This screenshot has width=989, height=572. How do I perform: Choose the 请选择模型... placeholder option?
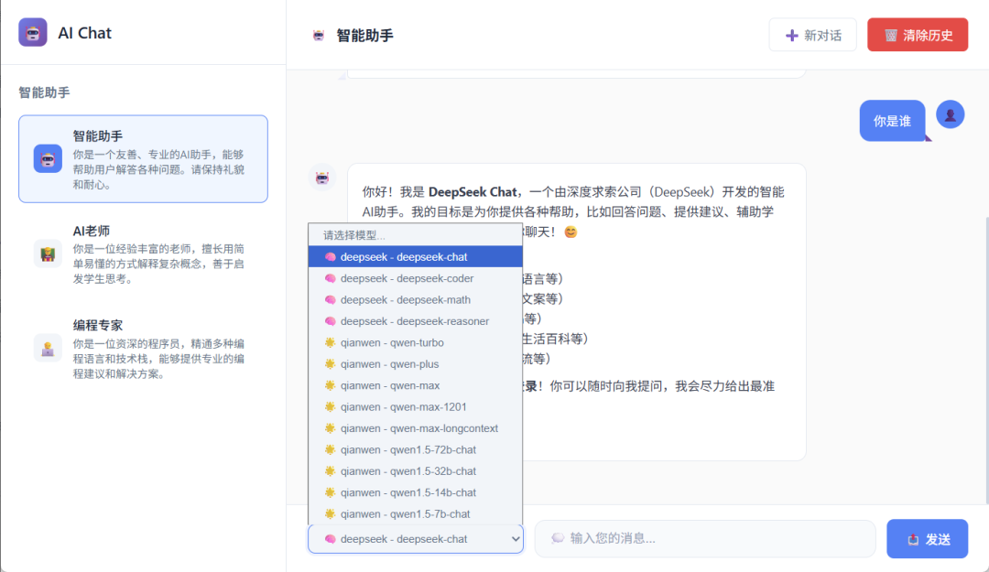coord(416,234)
